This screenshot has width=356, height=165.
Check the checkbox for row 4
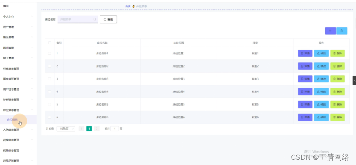pyautogui.click(x=50, y=91)
